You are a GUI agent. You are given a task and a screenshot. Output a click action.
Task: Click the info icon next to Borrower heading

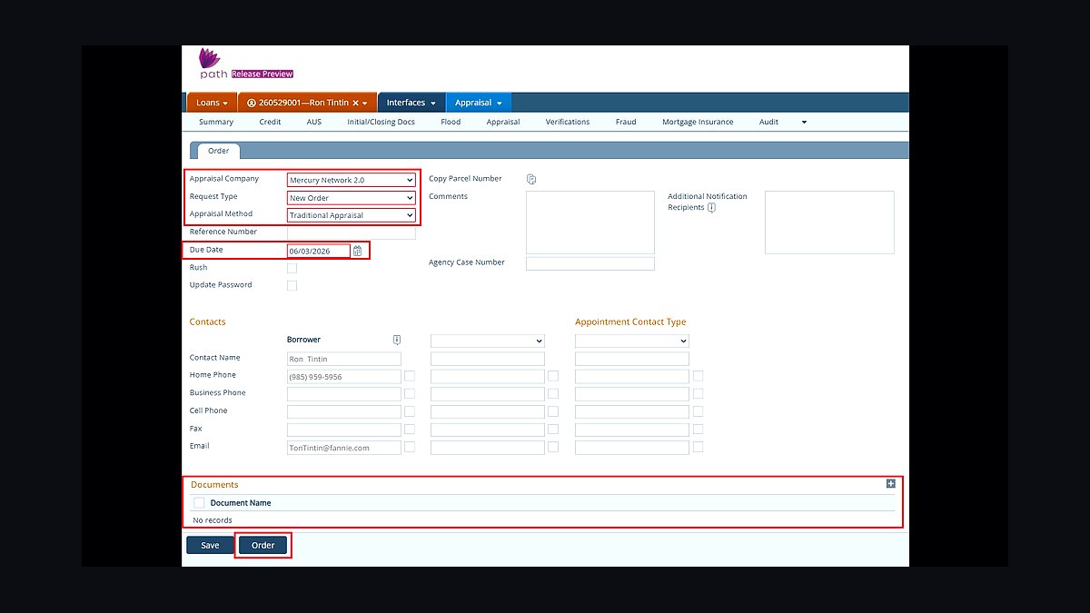(397, 340)
